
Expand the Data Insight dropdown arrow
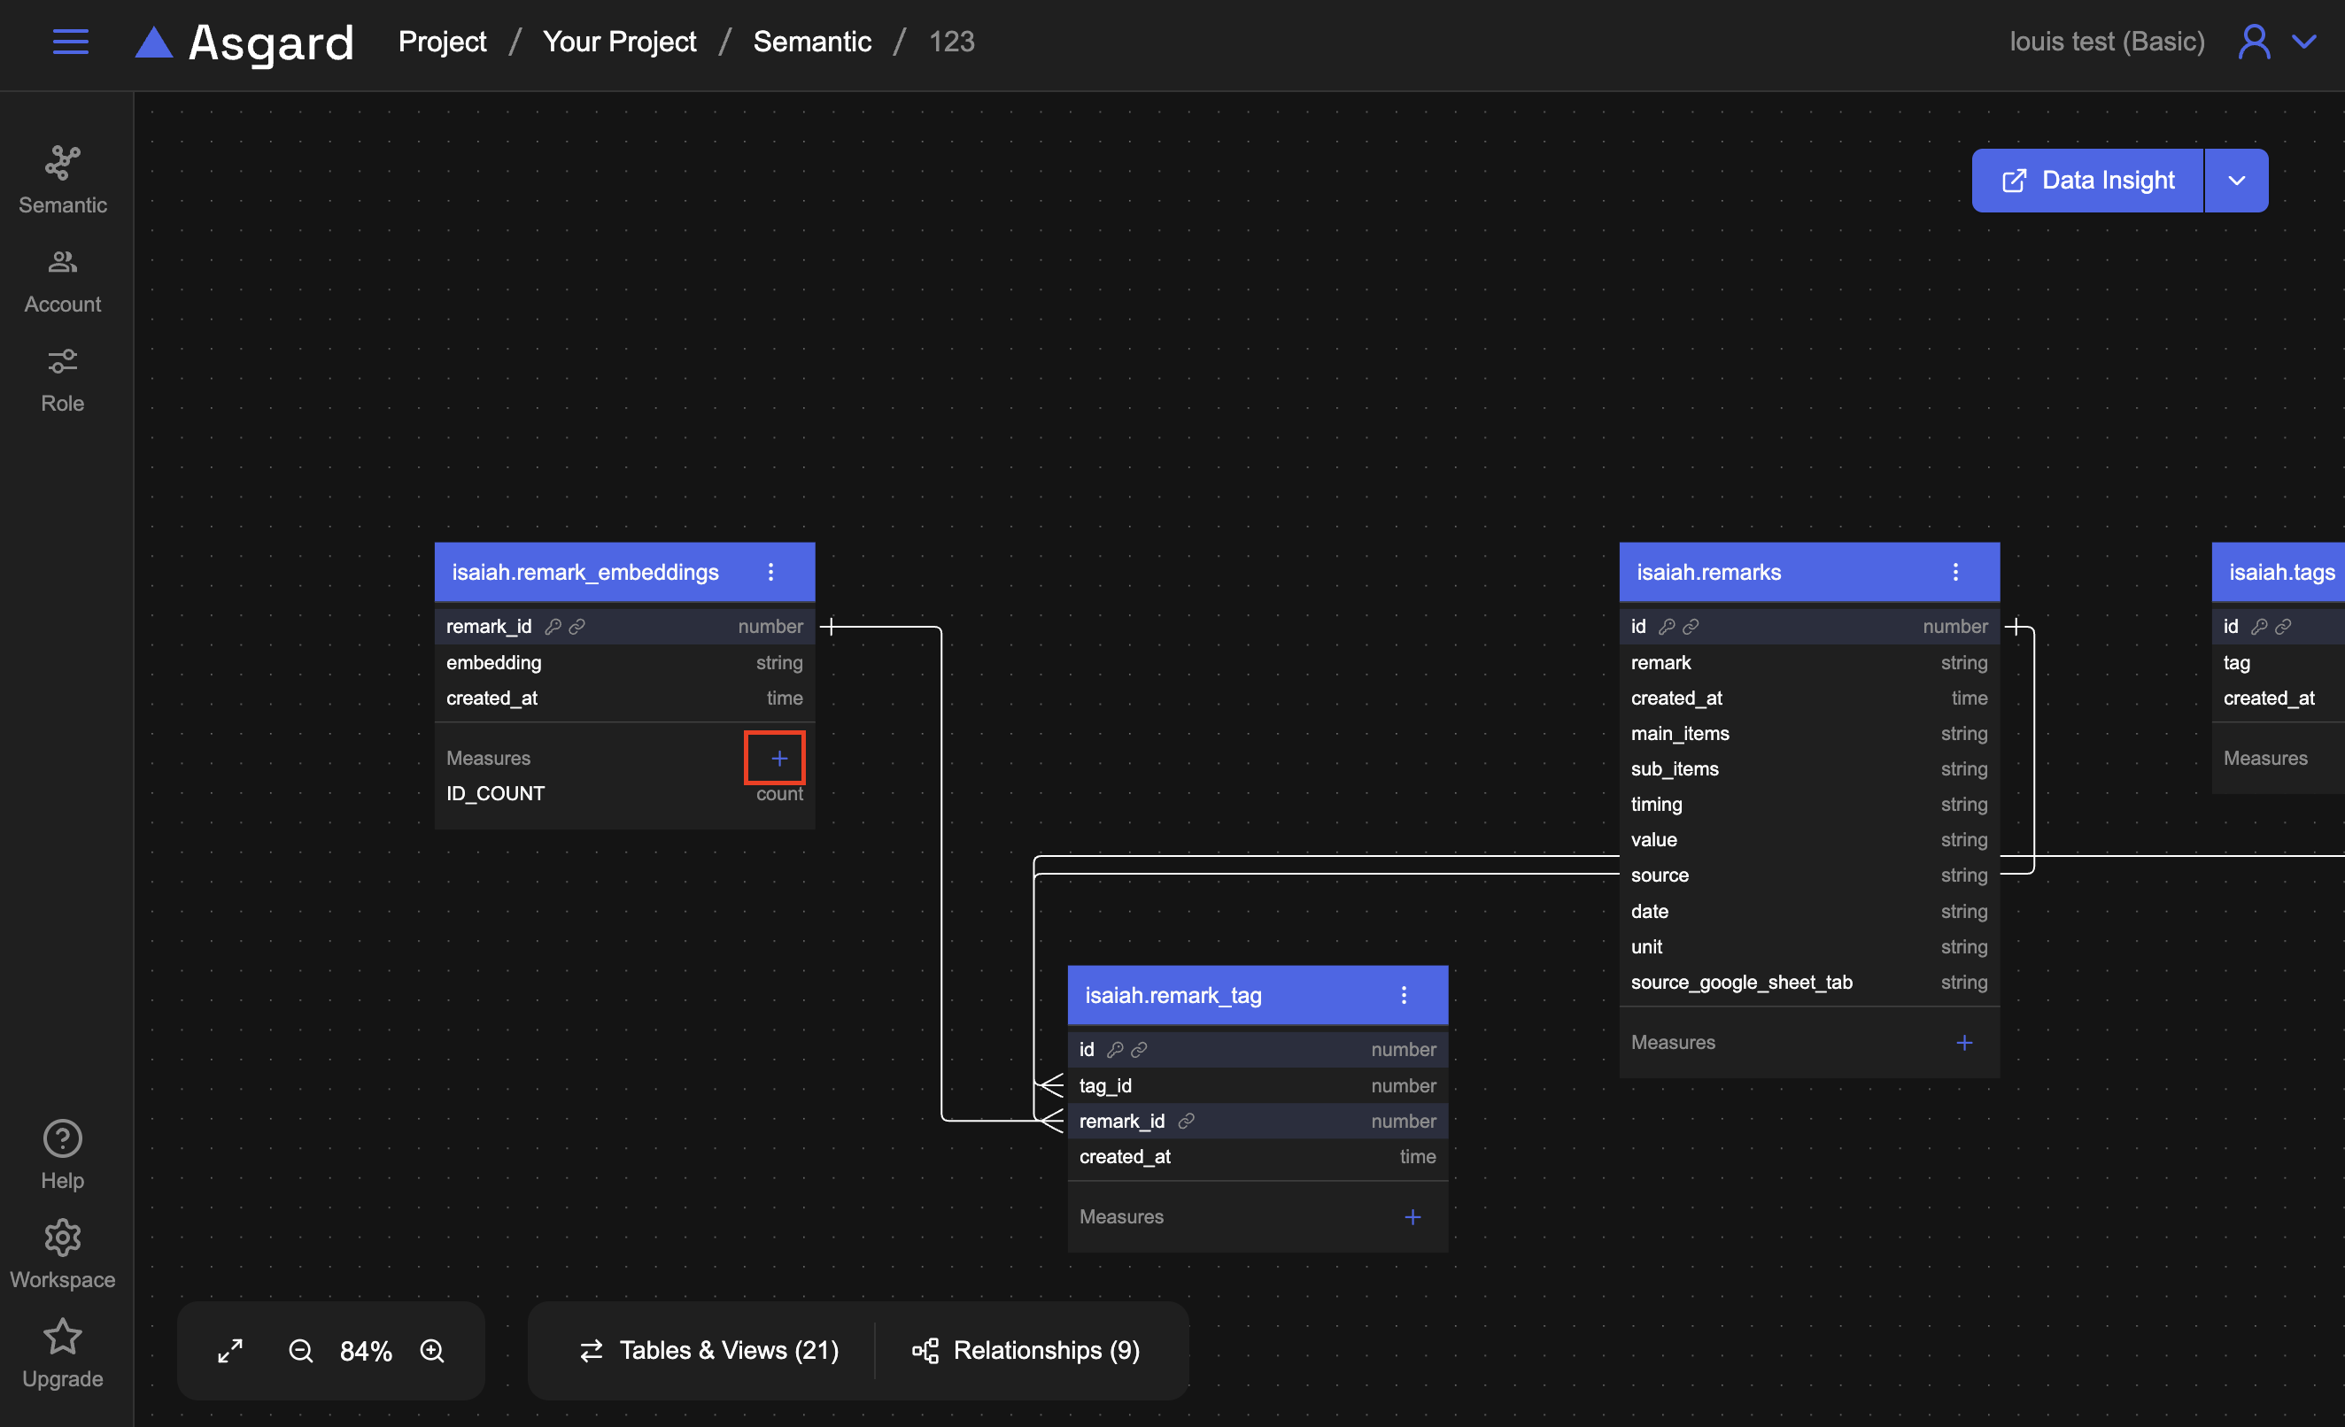click(2236, 181)
